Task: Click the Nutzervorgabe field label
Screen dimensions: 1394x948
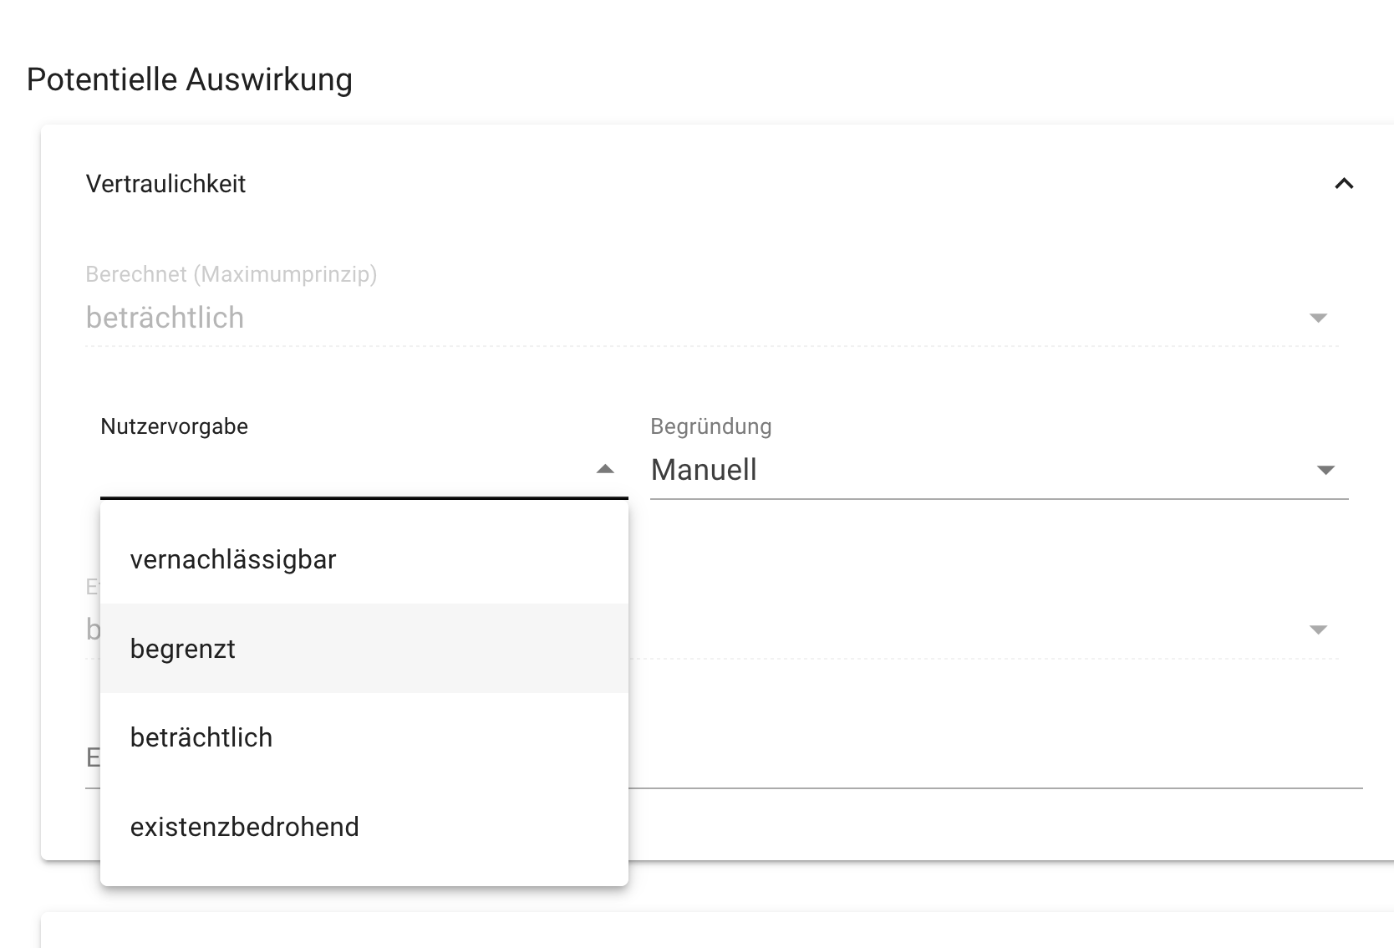Action: pyautogui.click(x=174, y=426)
